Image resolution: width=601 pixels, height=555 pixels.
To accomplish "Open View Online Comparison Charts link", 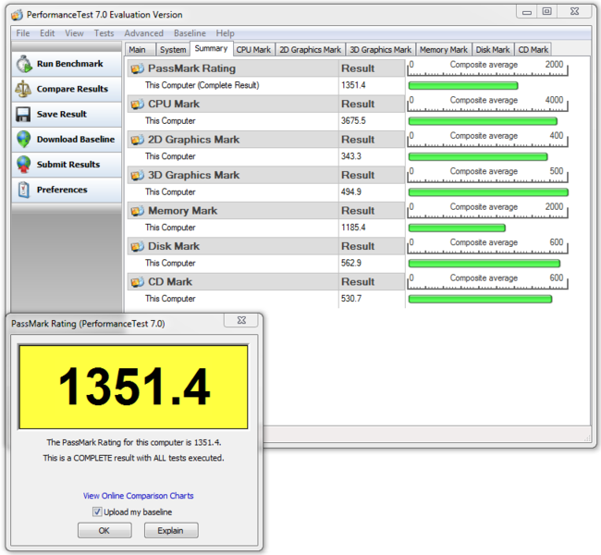I will (x=139, y=496).
